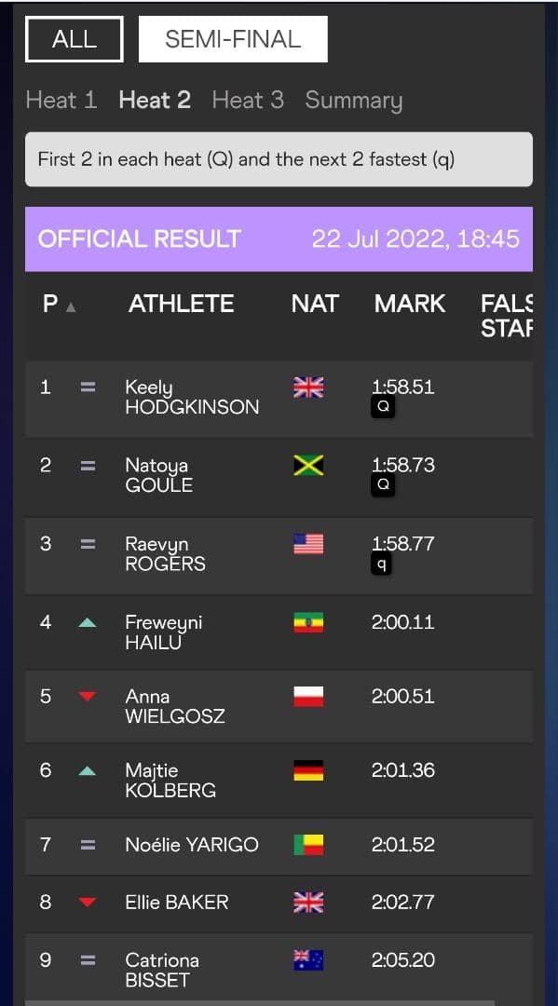The height and width of the screenshot is (1006, 558).
Task: Select the SEMI-FINAL round button
Action: [233, 39]
